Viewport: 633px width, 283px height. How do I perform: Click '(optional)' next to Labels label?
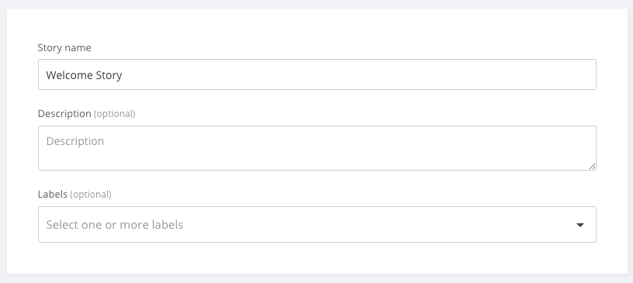point(91,195)
